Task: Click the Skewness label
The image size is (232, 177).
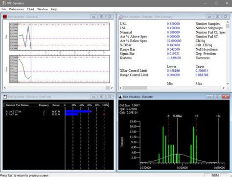Action: pyautogui.click(x=203, y=58)
